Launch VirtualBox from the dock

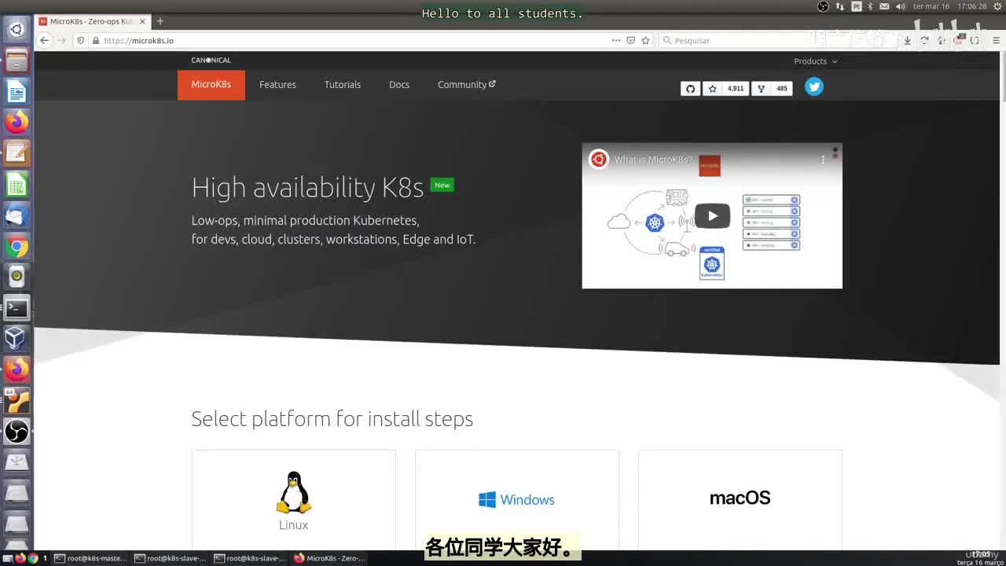pyautogui.click(x=17, y=338)
